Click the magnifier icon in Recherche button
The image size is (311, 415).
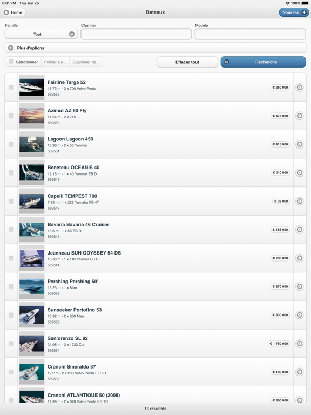tap(227, 62)
